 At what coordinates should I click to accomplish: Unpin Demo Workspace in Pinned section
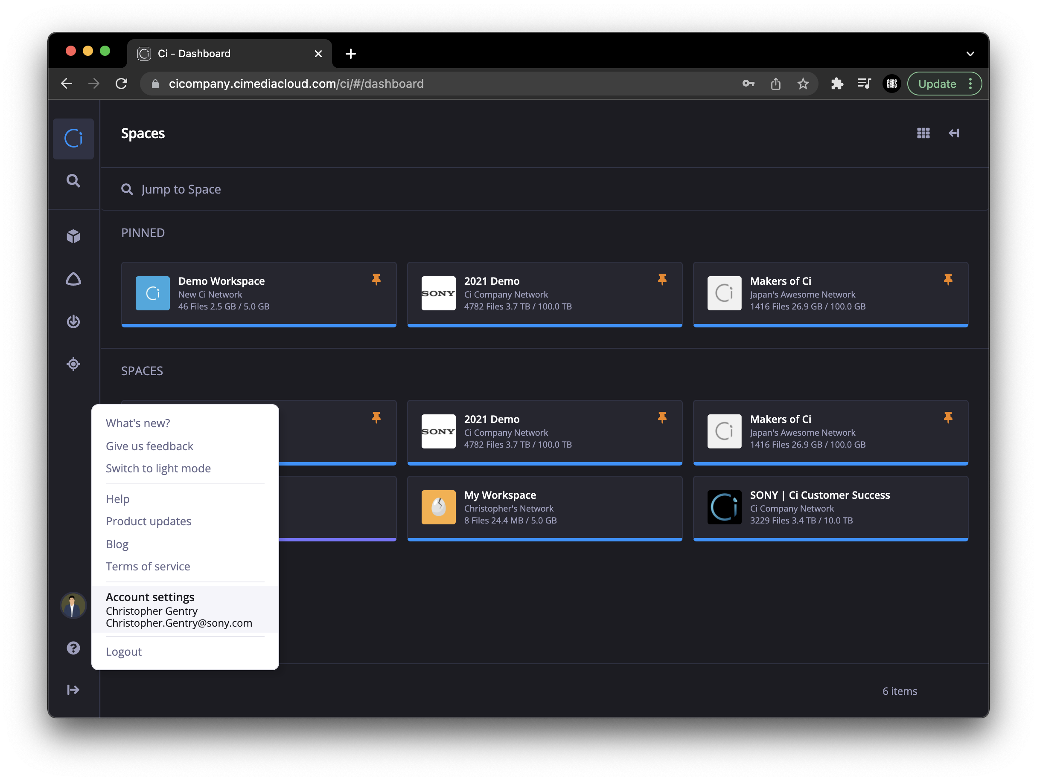376,280
